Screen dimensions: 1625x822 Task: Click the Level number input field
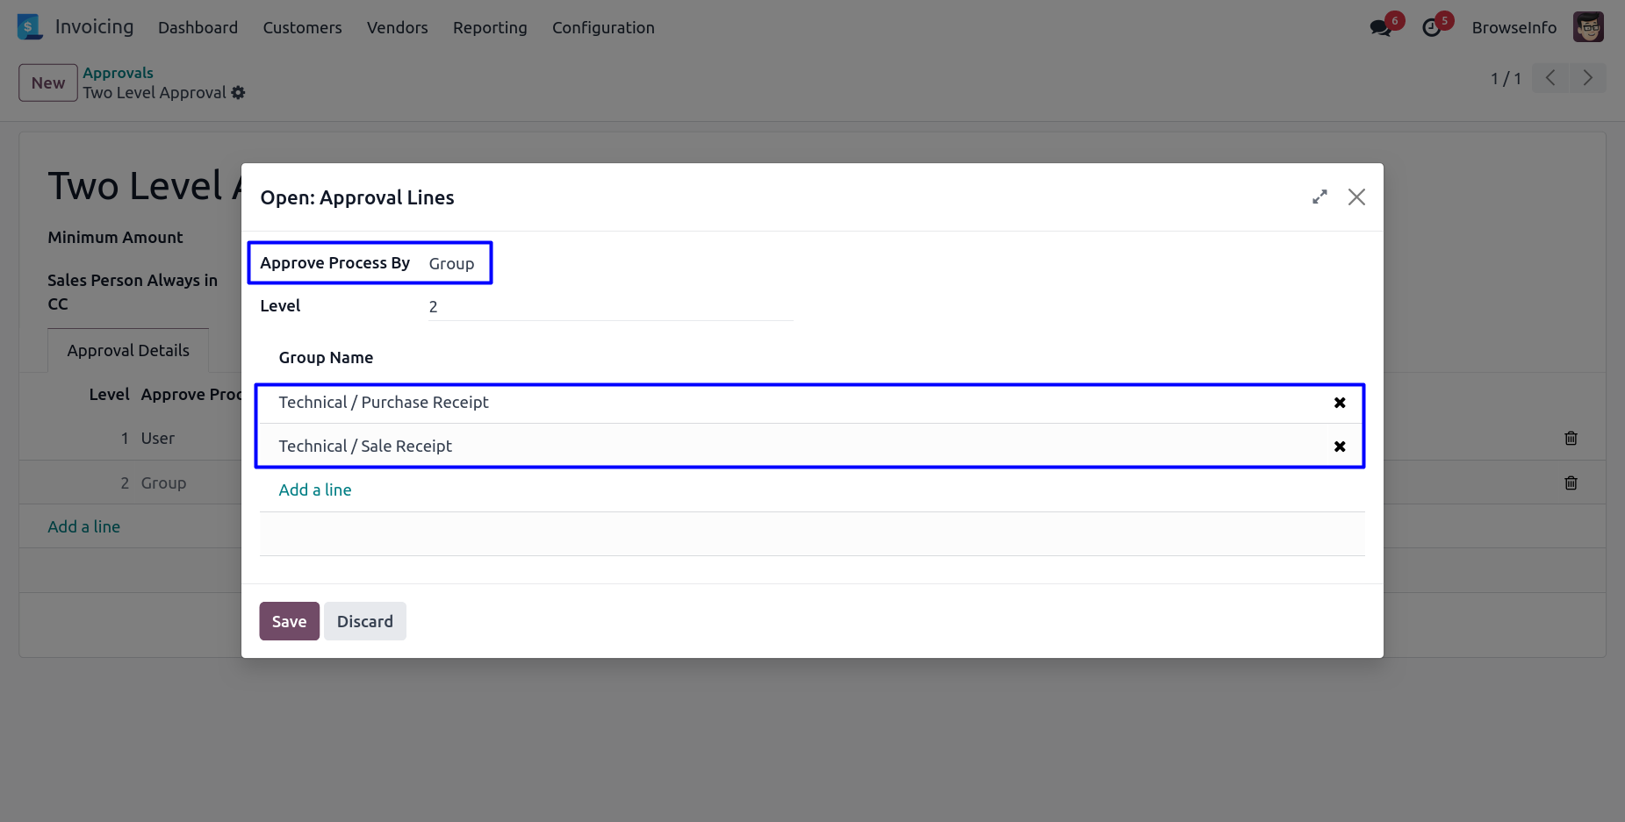[610, 307]
